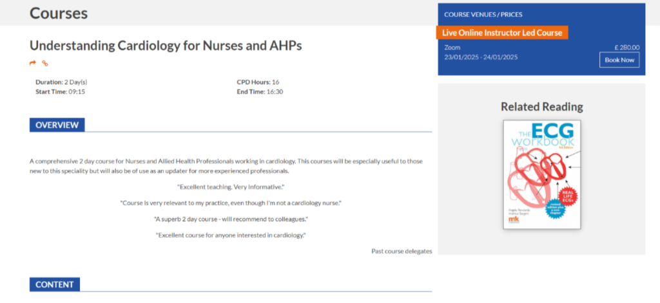The image size is (660, 303).
Task: Click the Past course delegates attribution
Action: [x=402, y=251]
